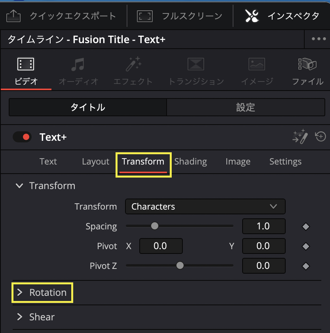Click the クイックエクスポート label
The width and height of the screenshot is (330, 333).
click(x=73, y=16)
